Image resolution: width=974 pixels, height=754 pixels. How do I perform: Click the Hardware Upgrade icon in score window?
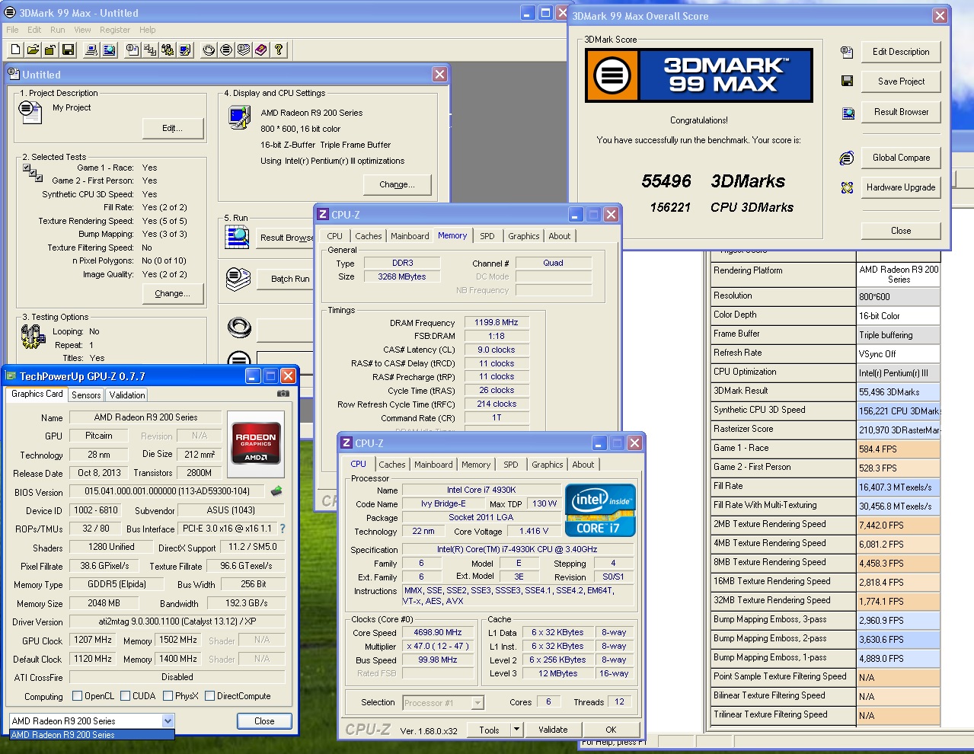point(847,187)
